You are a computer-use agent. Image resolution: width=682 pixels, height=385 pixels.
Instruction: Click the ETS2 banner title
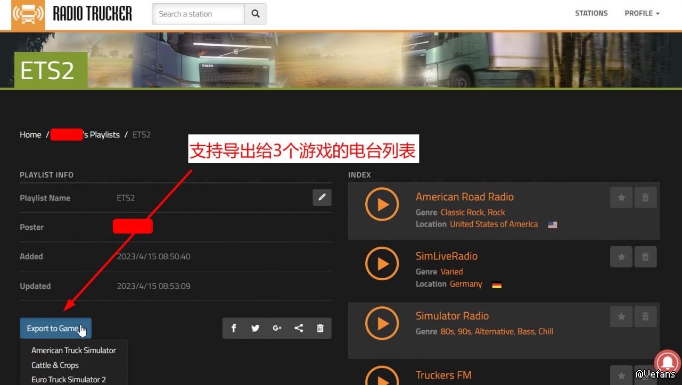[47, 71]
